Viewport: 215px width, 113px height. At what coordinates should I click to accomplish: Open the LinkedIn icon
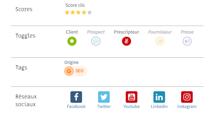(159, 97)
